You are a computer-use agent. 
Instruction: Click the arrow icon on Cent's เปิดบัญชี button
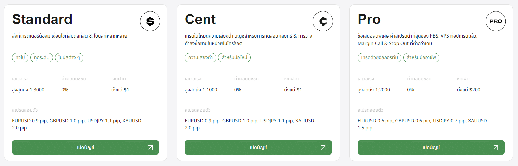pyautogui.click(x=323, y=147)
